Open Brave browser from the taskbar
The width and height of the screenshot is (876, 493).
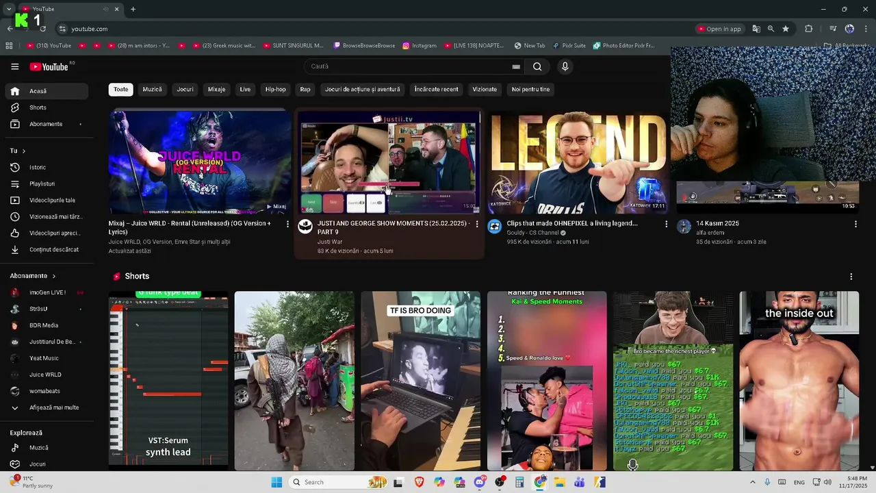tap(419, 482)
